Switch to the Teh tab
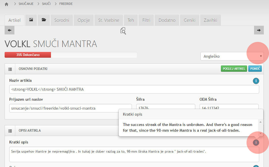The image size is (269, 167). click(x=130, y=20)
